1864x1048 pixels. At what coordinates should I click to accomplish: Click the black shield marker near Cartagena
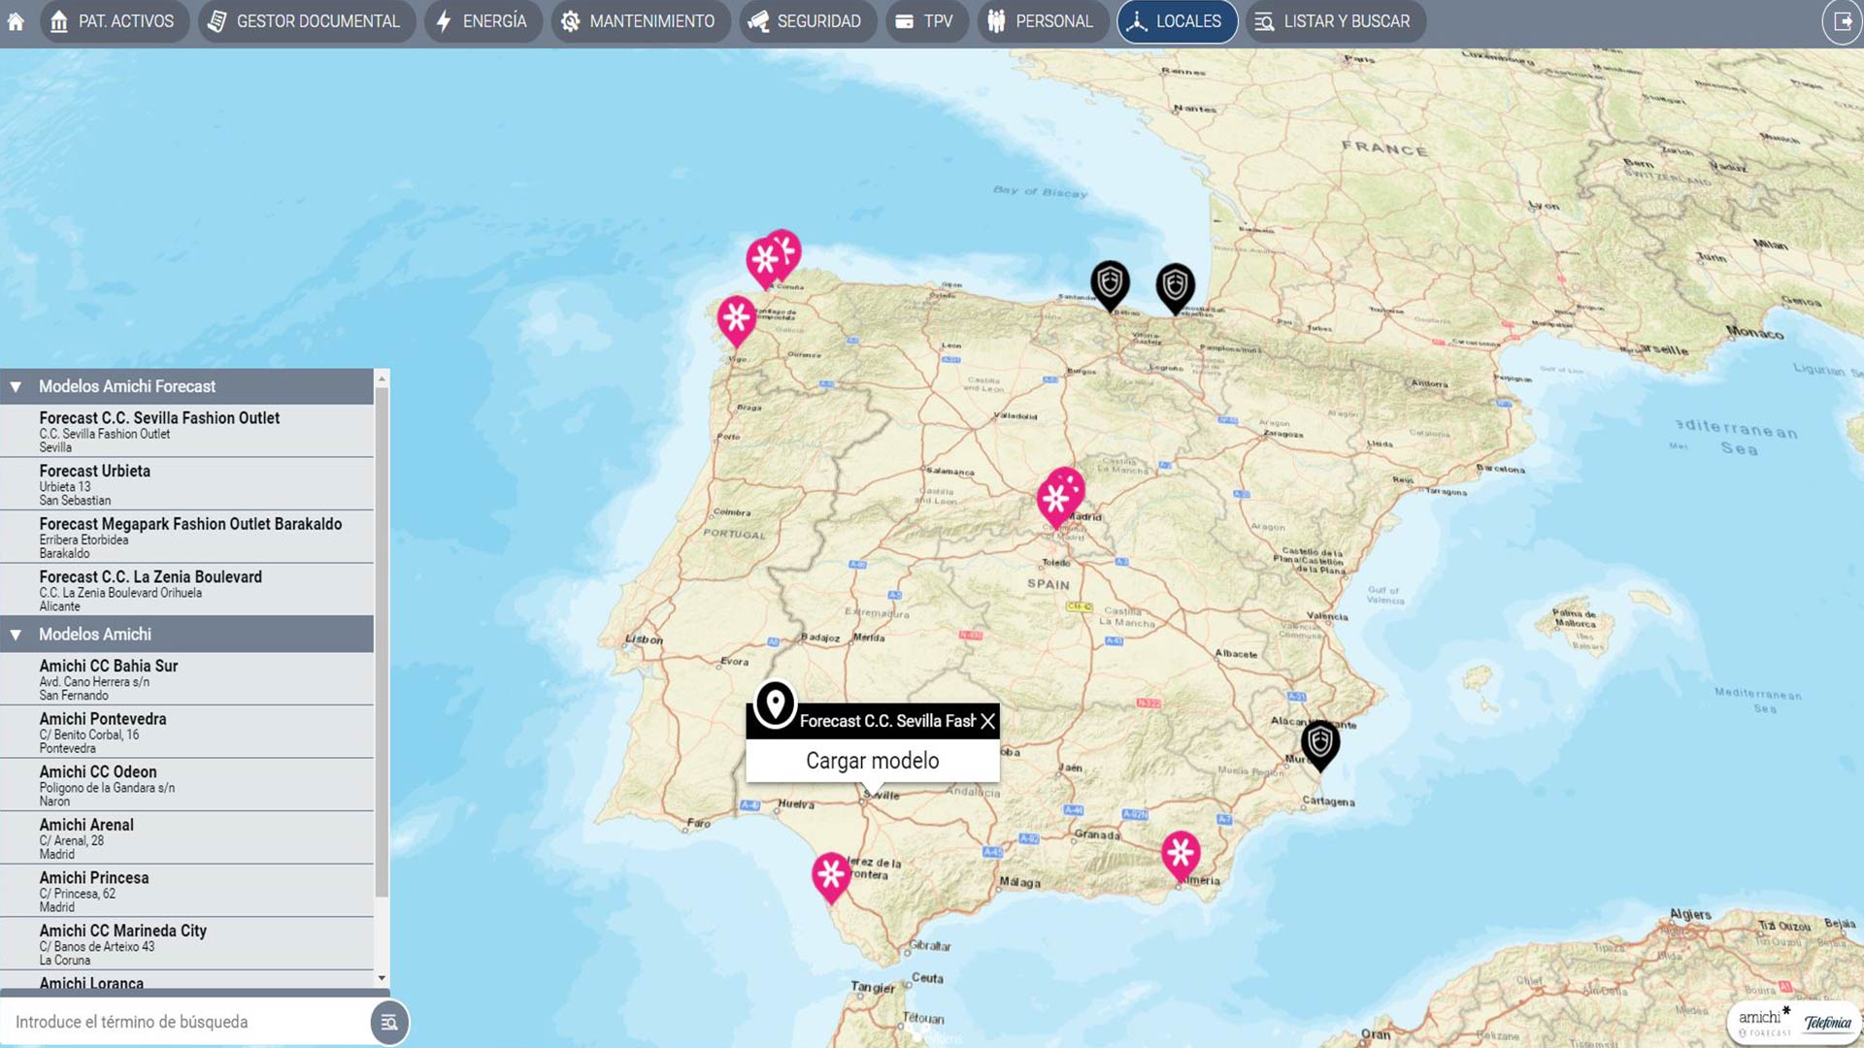pos(1319,743)
